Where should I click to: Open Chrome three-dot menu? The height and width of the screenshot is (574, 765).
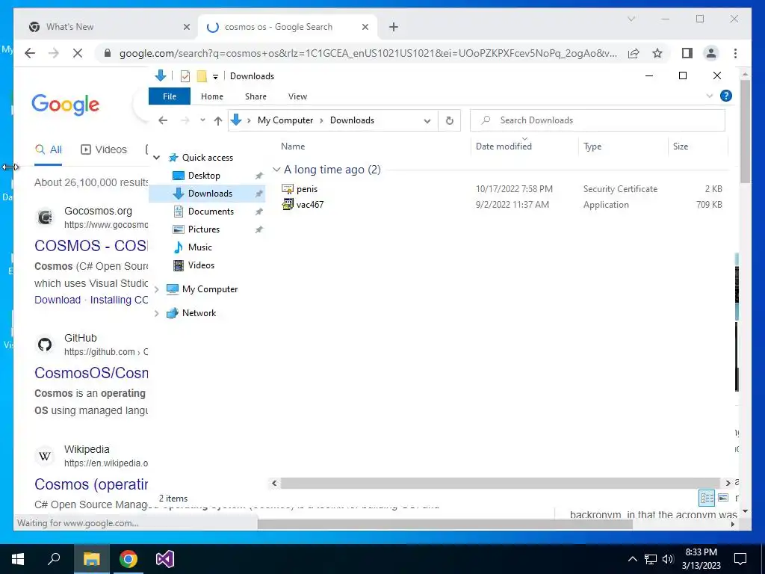(x=735, y=53)
